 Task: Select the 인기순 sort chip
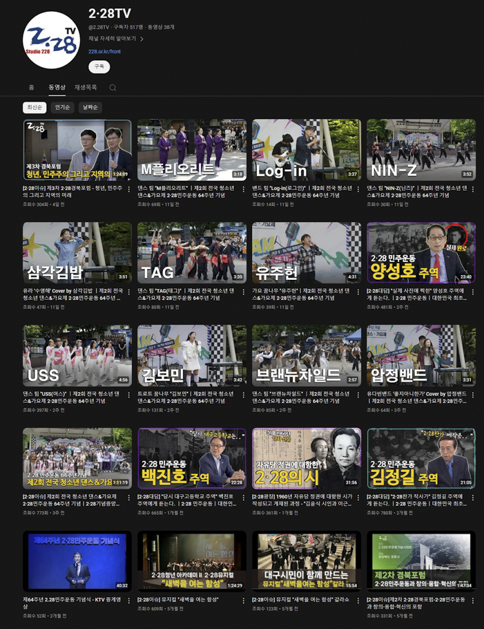tap(62, 108)
